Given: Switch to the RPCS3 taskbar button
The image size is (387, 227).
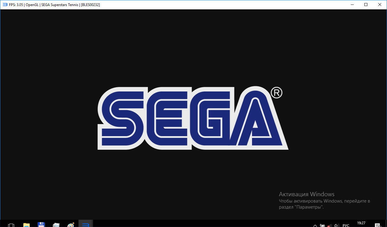Looking at the screenshot, I should [86, 225].
